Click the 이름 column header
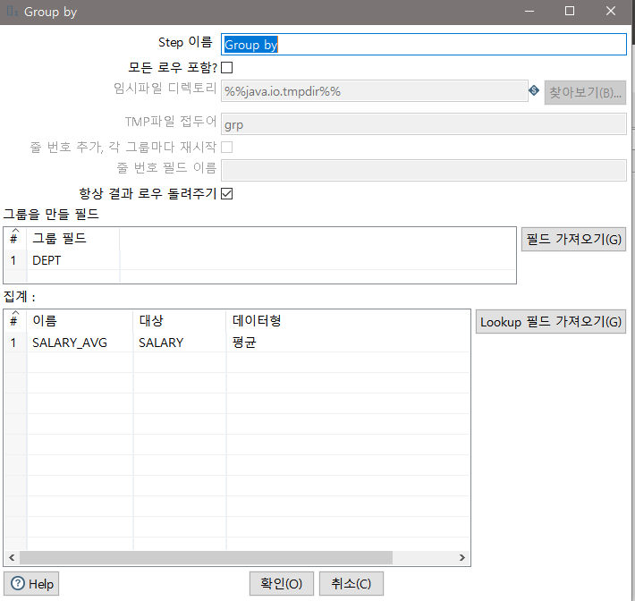The width and height of the screenshot is (635, 601). 80,321
